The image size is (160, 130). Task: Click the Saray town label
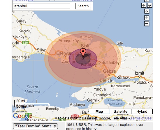pyautogui.click(x=21, y=21)
